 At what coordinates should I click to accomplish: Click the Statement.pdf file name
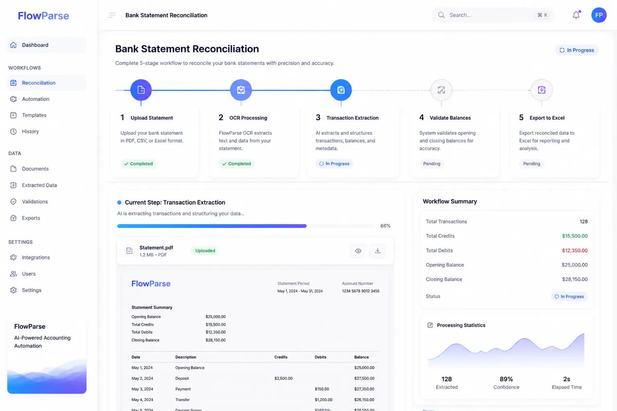pos(156,248)
